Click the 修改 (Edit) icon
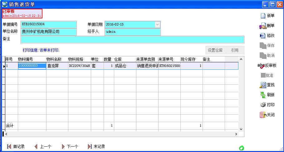This screenshot has width=284, height=152. [x=263, y=36]
